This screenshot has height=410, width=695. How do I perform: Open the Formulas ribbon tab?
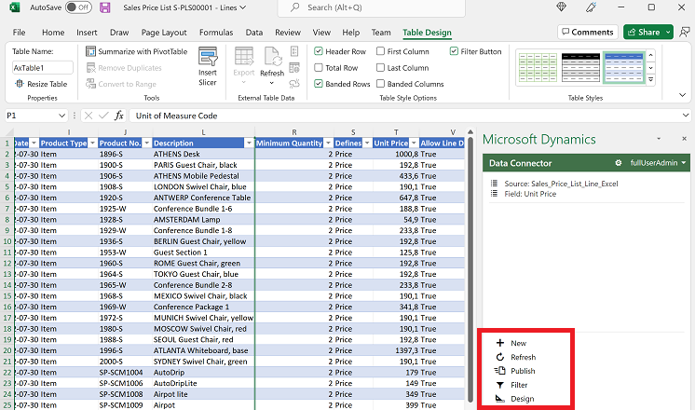216,33
